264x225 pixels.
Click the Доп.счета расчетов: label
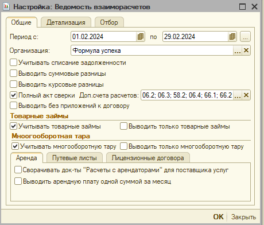pos(109,95)
